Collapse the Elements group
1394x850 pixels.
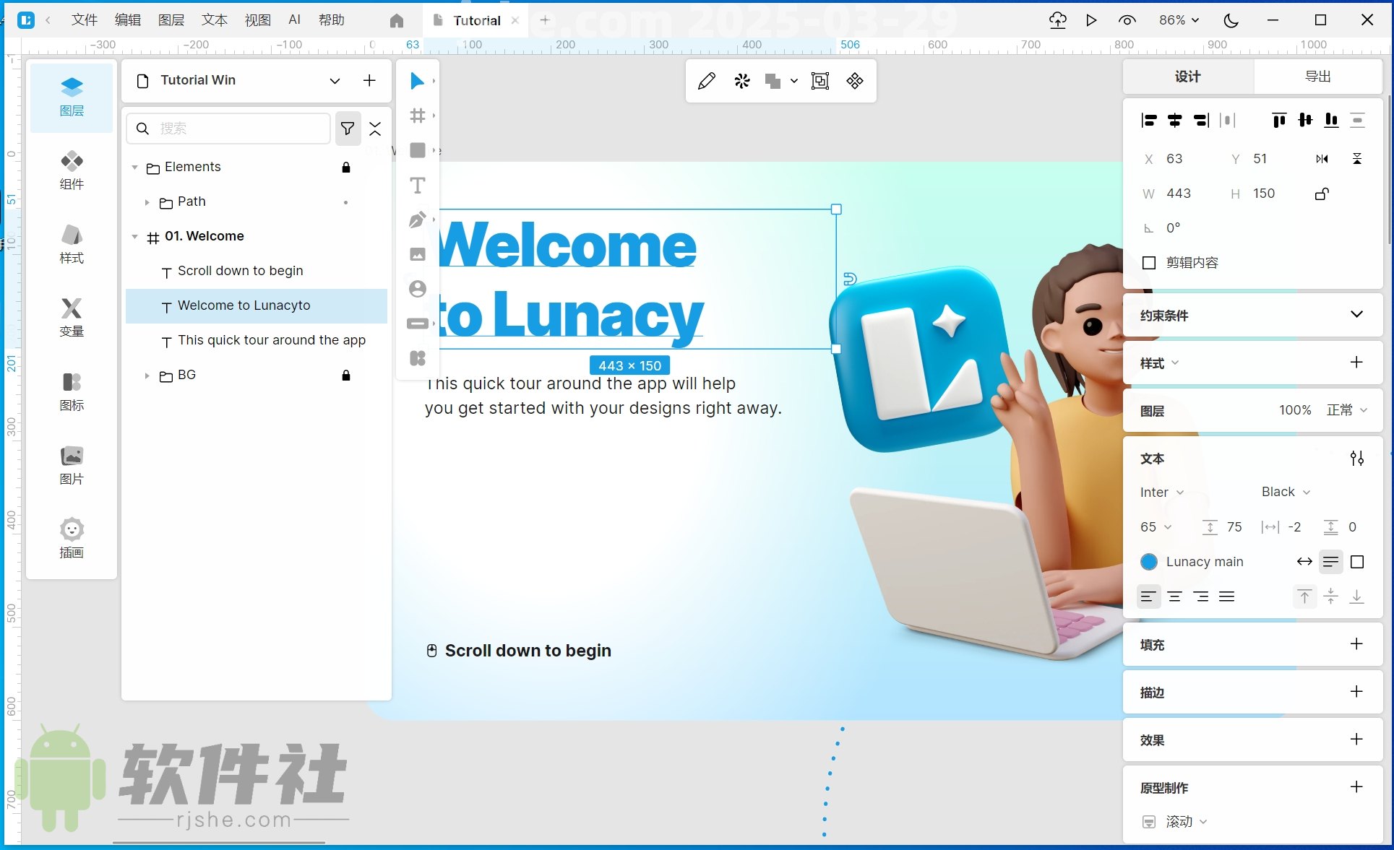tap(134, 168)
